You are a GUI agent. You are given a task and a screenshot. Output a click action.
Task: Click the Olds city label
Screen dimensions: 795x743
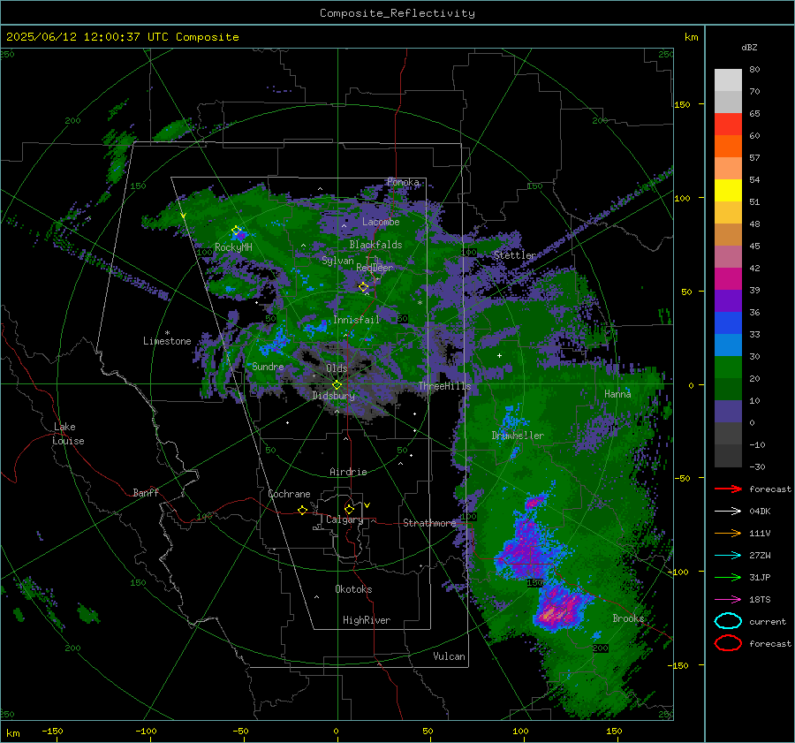tap(337, 368)
